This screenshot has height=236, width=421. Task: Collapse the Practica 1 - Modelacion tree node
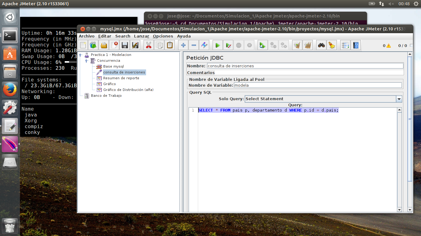tap(81, 55)
